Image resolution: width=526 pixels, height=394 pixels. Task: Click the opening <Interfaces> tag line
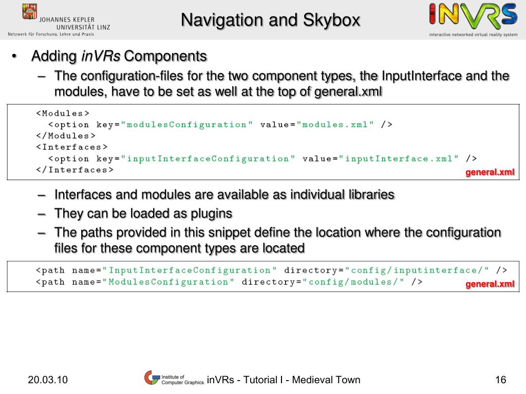click(x=72, y=147)
